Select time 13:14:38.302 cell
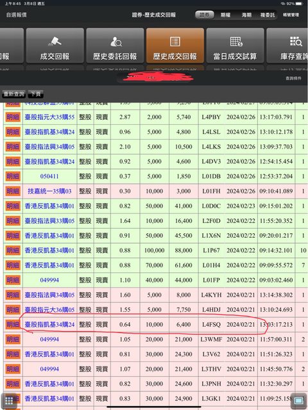 tap(276, 295)
